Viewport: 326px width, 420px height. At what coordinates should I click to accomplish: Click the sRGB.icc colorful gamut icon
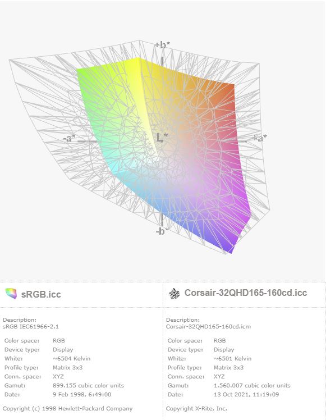(11, 294)
